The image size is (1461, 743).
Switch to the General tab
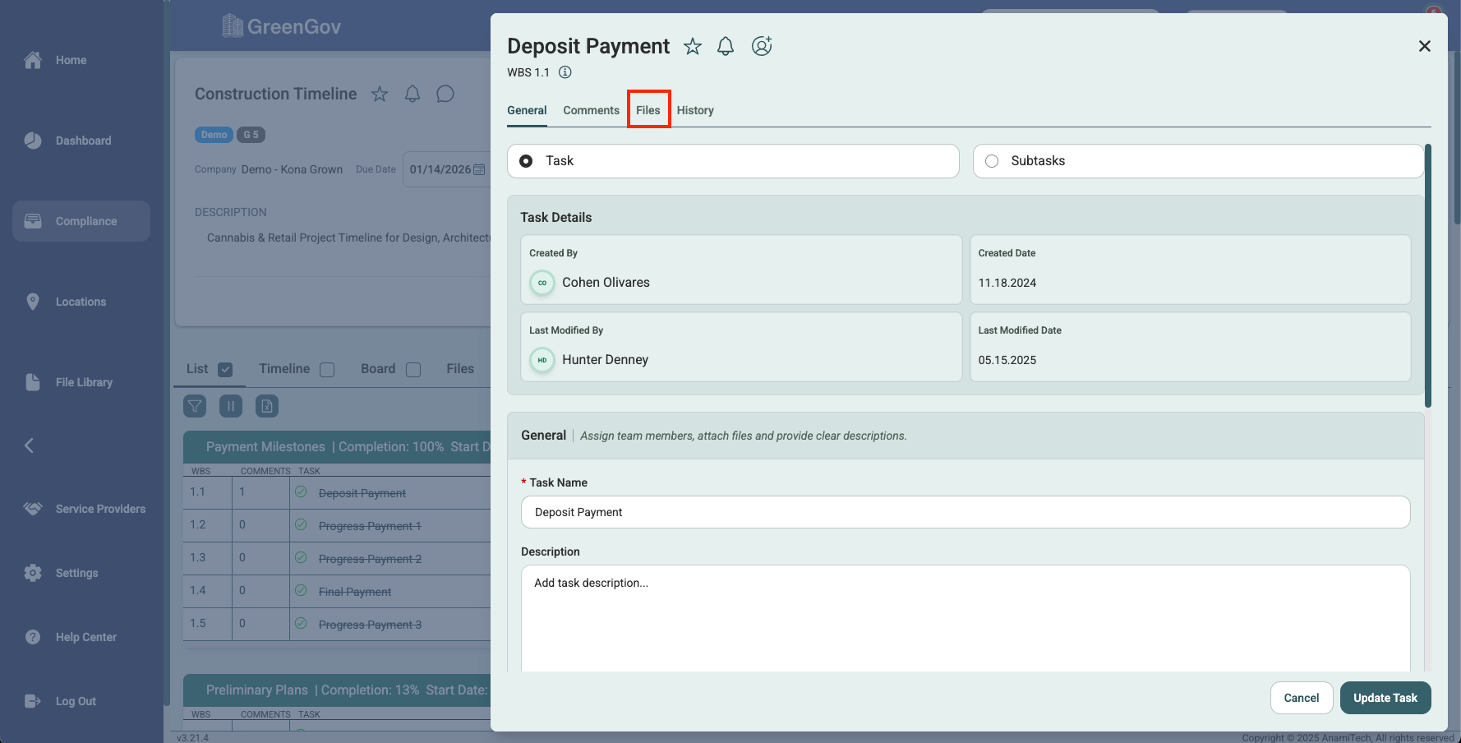coord(527,110)
